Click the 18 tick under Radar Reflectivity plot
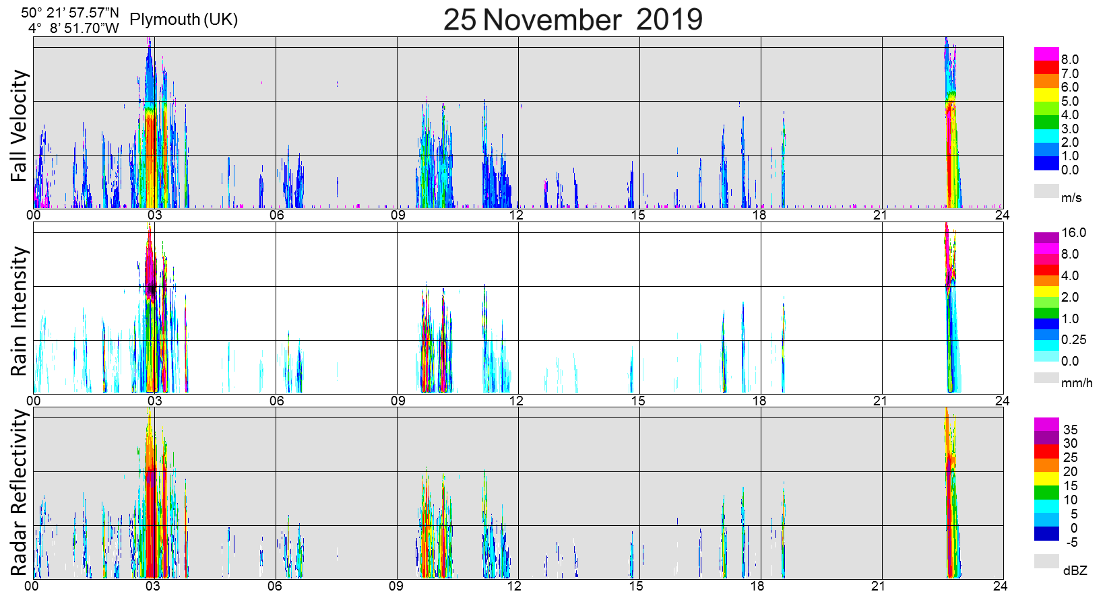This screenshot has height=606, width=1105. pyautogui.click(x=757, y=586)
